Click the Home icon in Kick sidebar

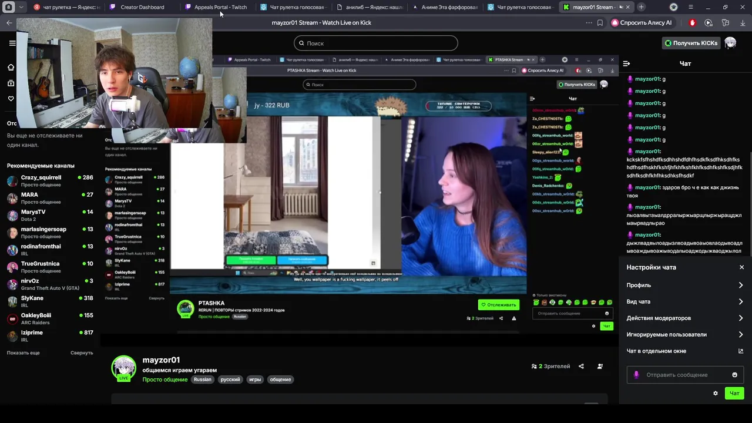point(11,67)
